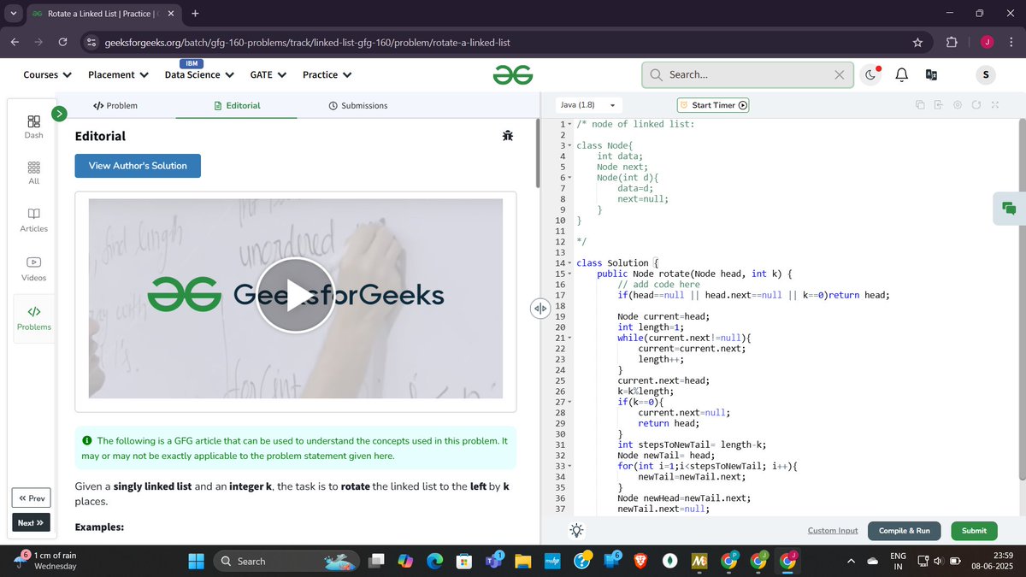Click the editorial panel scrollbar
The height and width of the screenshot is (577, 1026).
pos(537,154)
